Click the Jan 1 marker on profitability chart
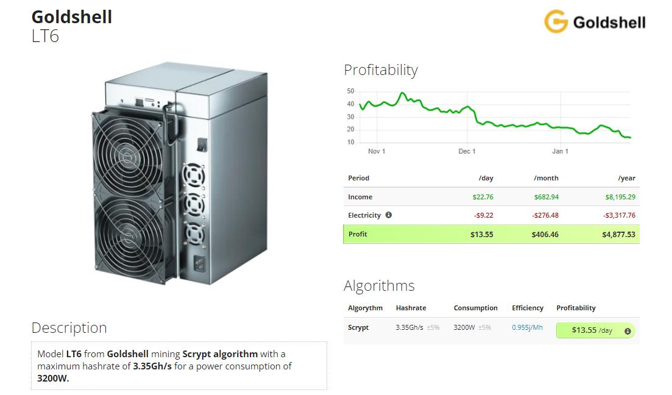Screen dimensions: 672x395 click(560, 151)
